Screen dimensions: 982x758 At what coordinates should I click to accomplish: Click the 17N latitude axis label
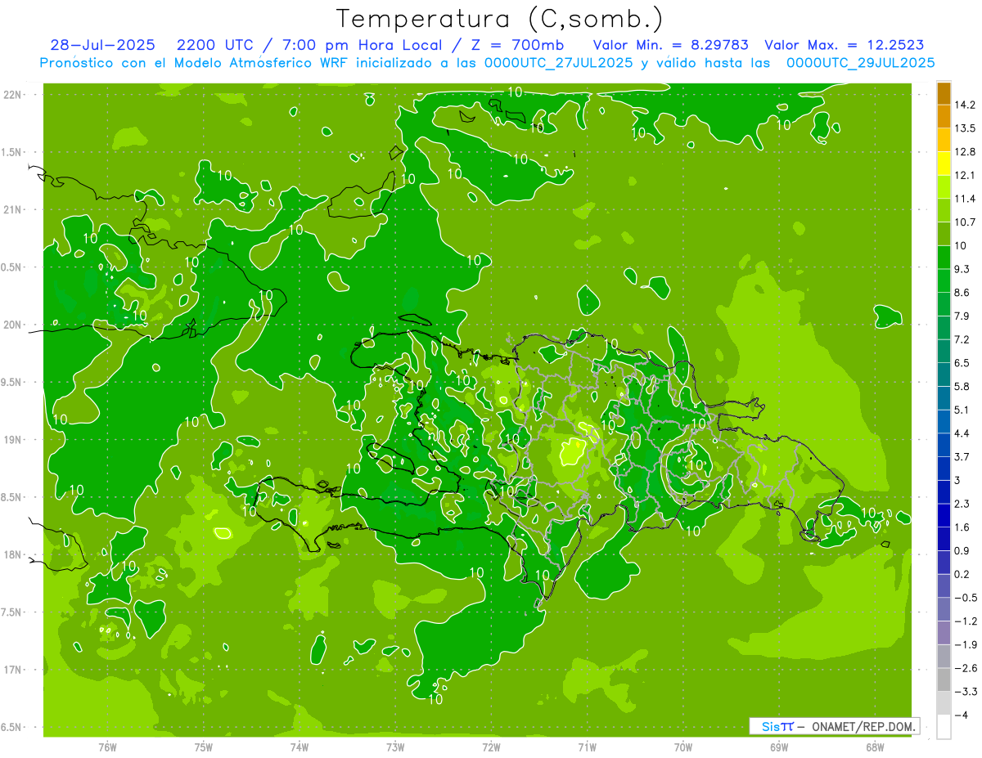pos(12,670)
